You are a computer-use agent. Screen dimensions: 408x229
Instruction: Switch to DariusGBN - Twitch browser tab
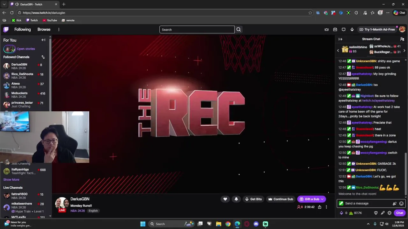coord(34,4)
